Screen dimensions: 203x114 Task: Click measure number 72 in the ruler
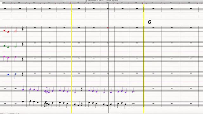click(93, 3)
